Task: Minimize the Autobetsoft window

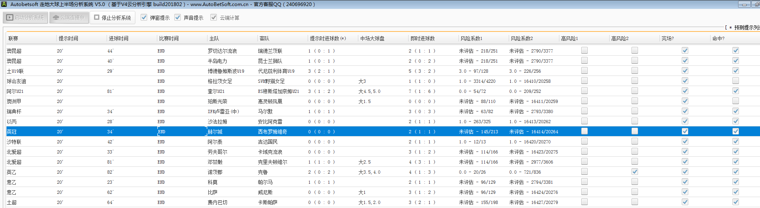Action: [744, 4]
